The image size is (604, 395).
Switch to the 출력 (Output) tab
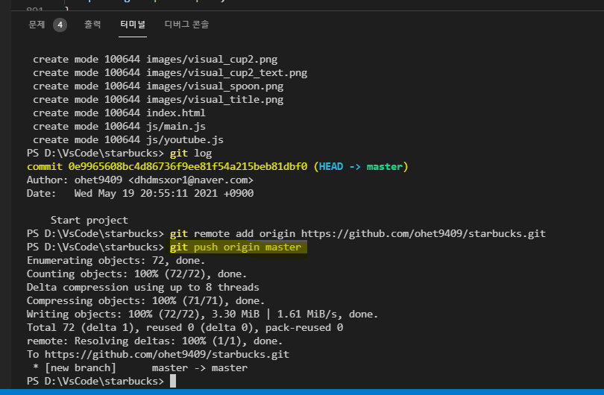(x=92, y=25)
